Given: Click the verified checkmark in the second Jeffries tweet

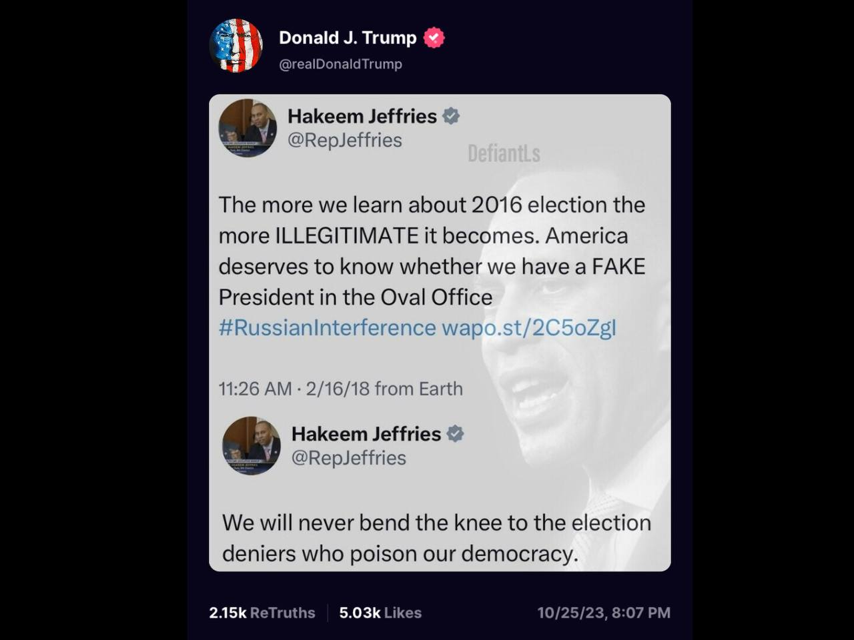Looking at the screenshot, I should (455, 434).
